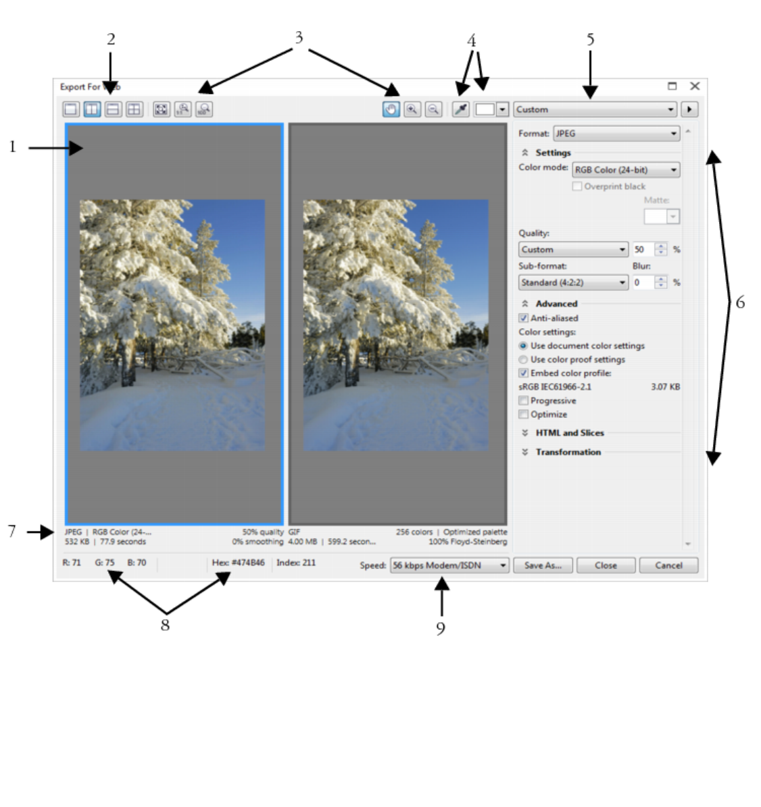This screenshot has width=761, height=807.
Task: Click the preset options arrow button
Action: (x=689, y=109)
